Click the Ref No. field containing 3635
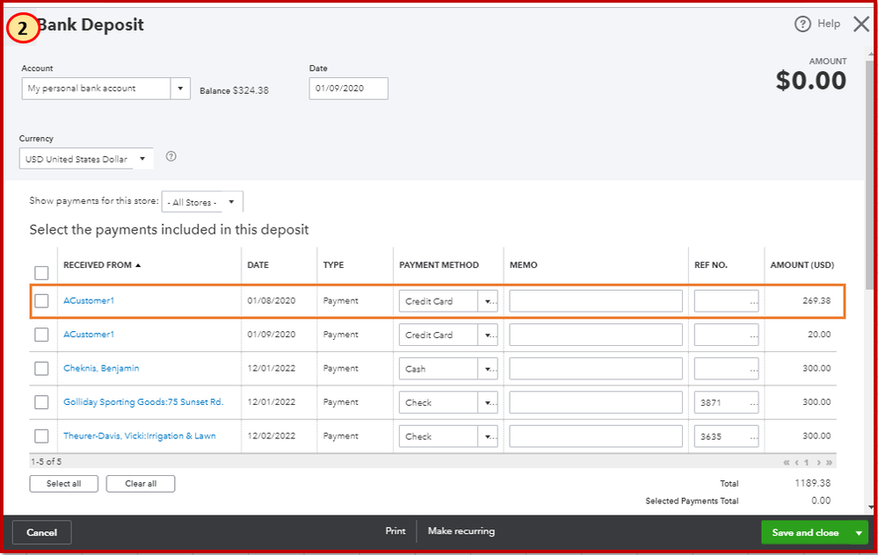Image resolution: width=878 pixels, height=555 pixels. pyautogui.click(x=726, y=436)
